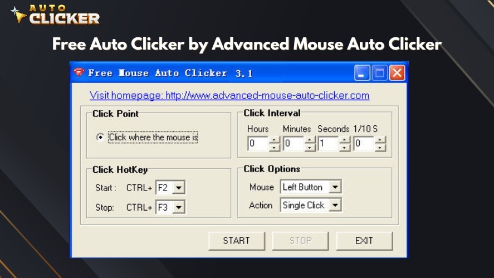494x278 pixels.
Task: Click the 'Seconds' column label
Action: pyautogui.click(x=333, y=129)
